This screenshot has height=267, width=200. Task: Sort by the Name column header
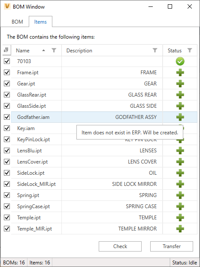[23, 50]
